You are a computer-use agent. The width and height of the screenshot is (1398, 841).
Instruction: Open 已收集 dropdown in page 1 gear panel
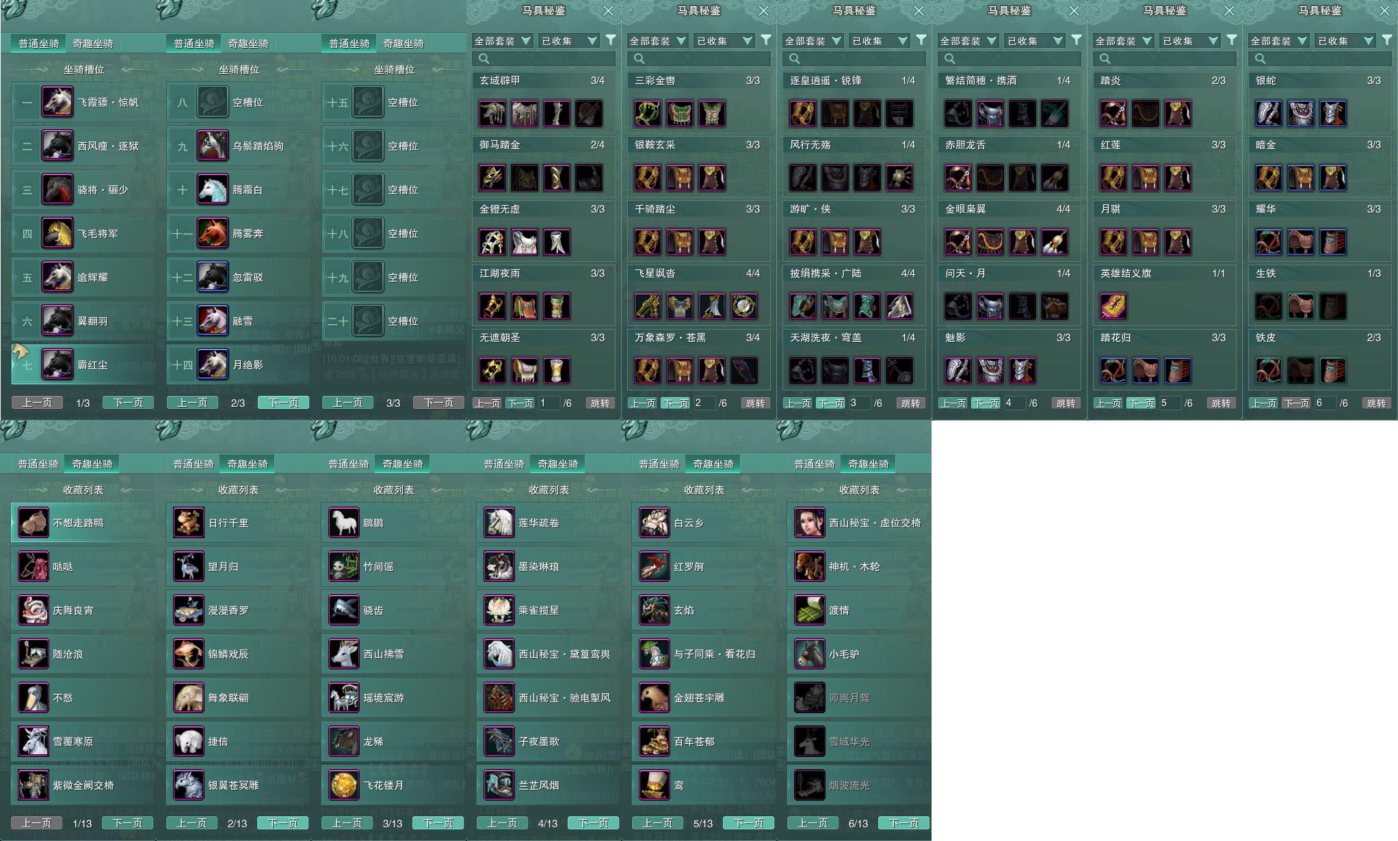point(568,41)
